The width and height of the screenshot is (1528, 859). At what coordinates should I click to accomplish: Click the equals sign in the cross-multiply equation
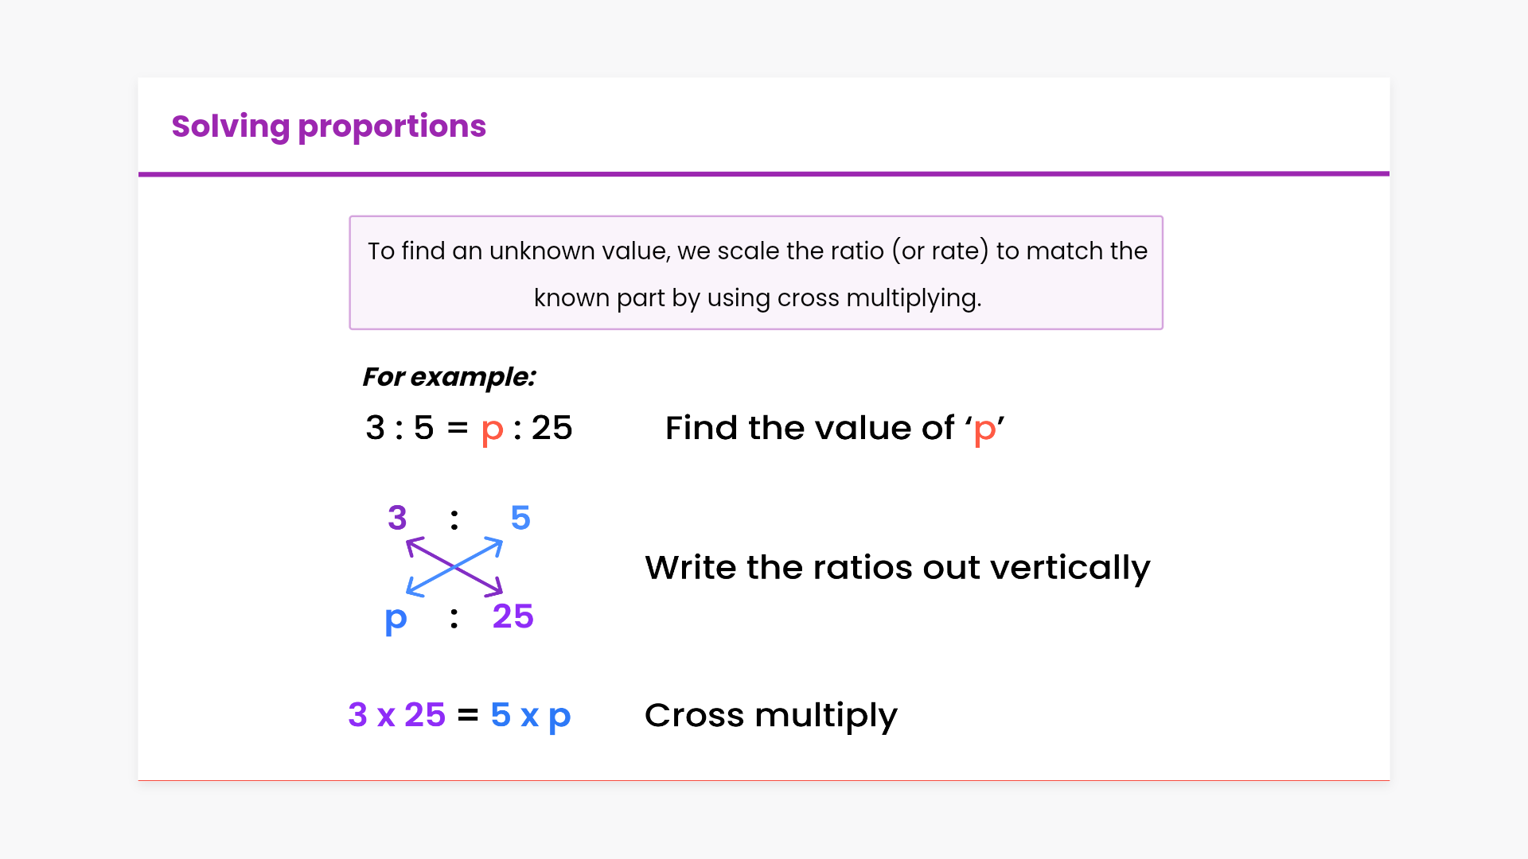(x=468, y=716)
